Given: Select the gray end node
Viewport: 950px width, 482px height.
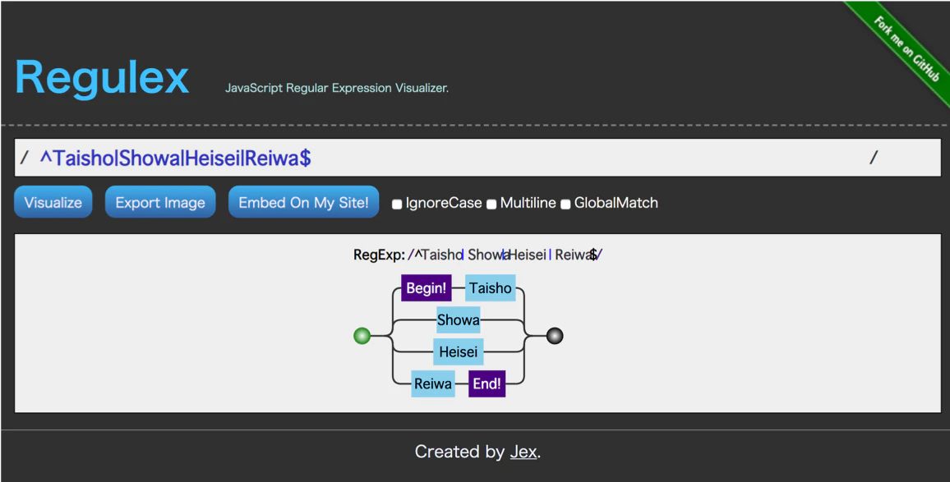Looking at the screenshot, I should pyautogui.click(x=555, y=336).
